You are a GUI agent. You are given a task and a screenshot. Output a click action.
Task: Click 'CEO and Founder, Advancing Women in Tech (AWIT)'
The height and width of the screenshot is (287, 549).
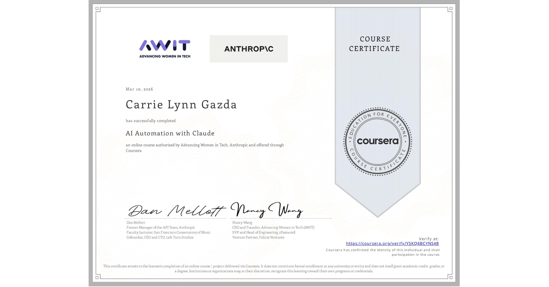pos(273,227)
